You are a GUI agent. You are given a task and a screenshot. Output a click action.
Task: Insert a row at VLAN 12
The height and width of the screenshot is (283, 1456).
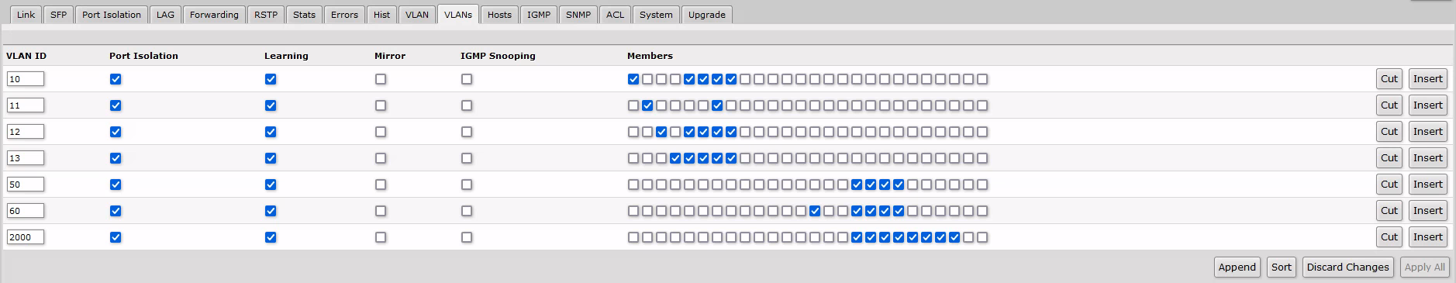click(x=1428, y=132)
